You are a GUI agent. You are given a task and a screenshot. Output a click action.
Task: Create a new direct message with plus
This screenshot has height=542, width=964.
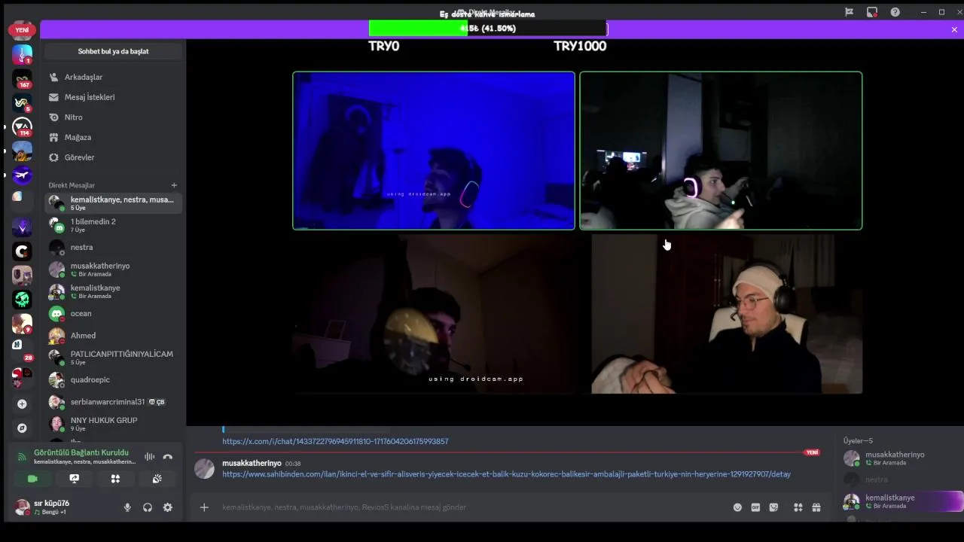point(174,185)
